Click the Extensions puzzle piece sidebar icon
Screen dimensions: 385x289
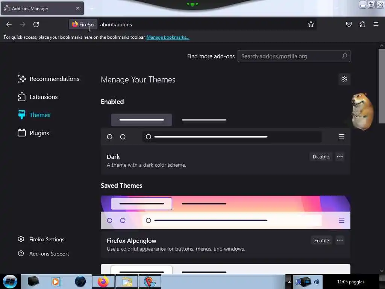pyautogui.click(x=21, y=97)
